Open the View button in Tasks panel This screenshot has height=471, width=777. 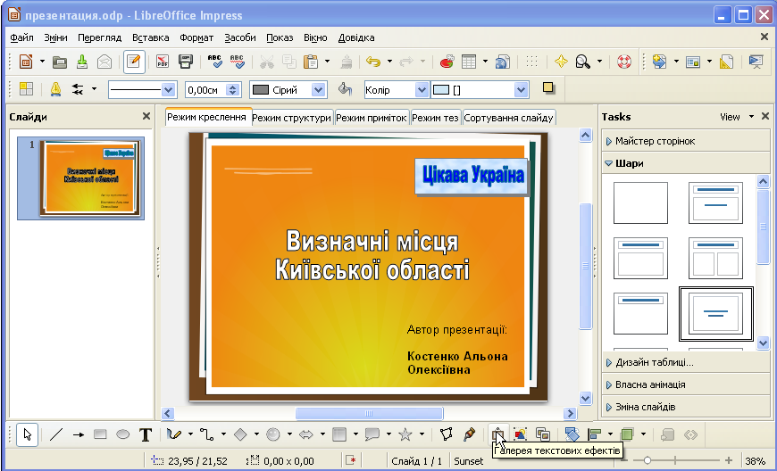[x=730, y=117]
